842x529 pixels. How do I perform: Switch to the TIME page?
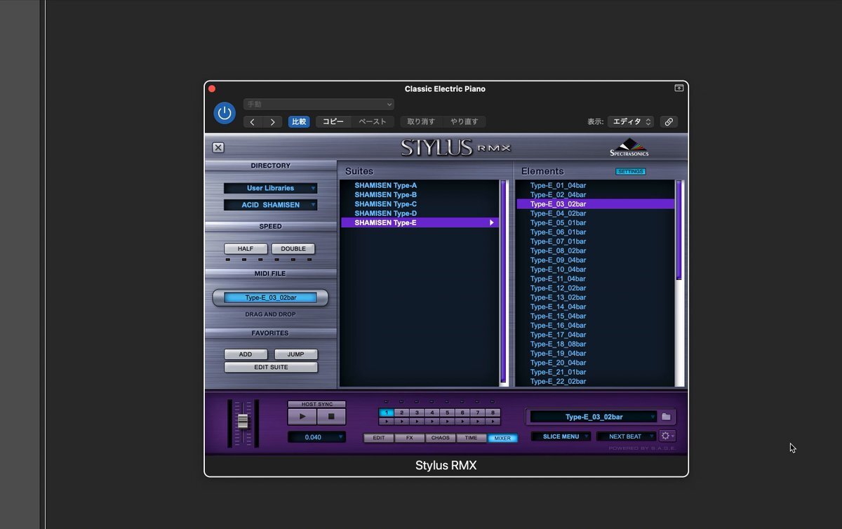point(472,438)
